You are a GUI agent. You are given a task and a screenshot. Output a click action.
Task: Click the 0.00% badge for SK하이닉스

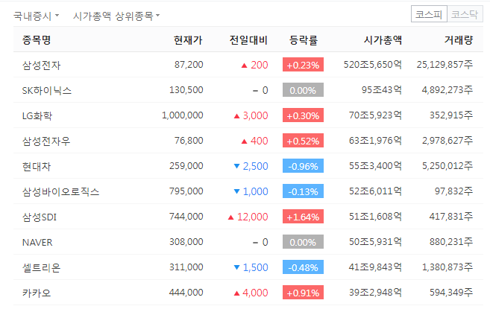pos(303,90)
